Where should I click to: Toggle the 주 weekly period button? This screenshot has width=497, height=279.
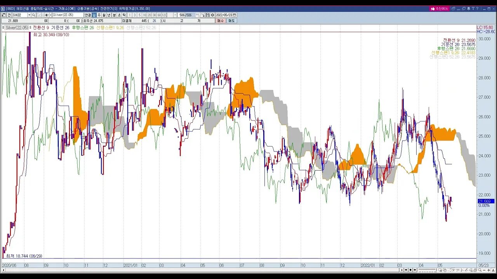point(99,15)
